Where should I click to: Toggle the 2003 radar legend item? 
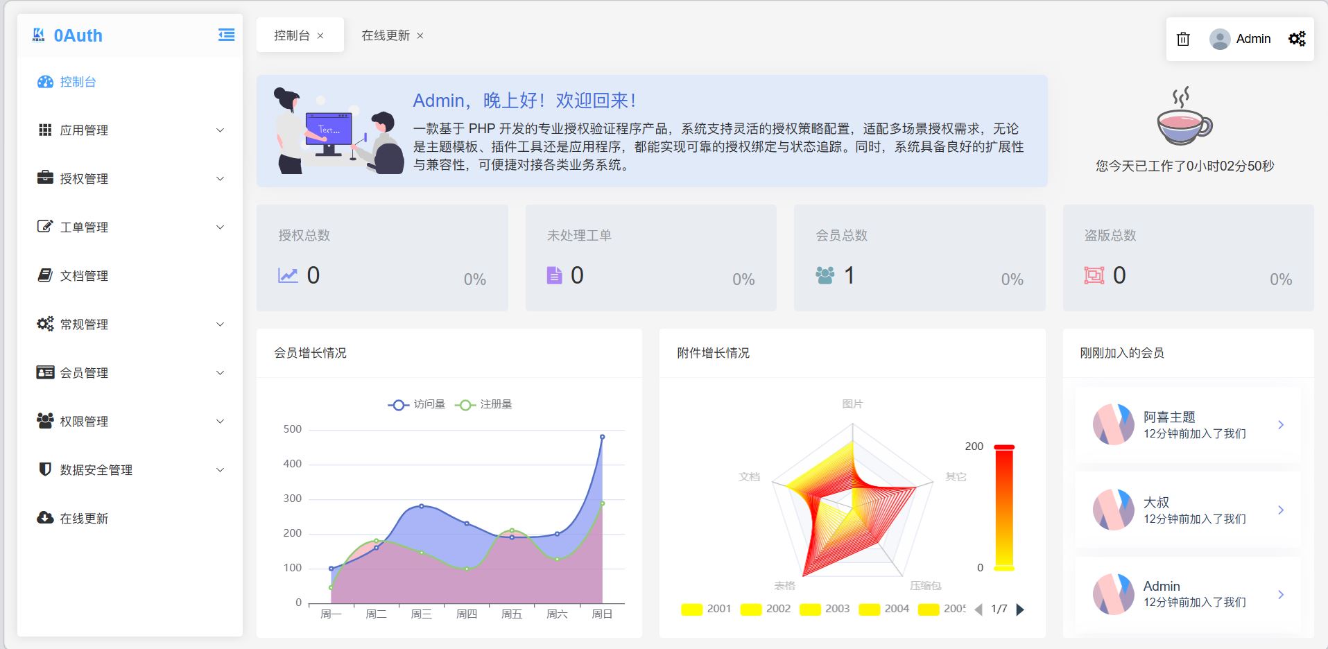click(825, 609)
